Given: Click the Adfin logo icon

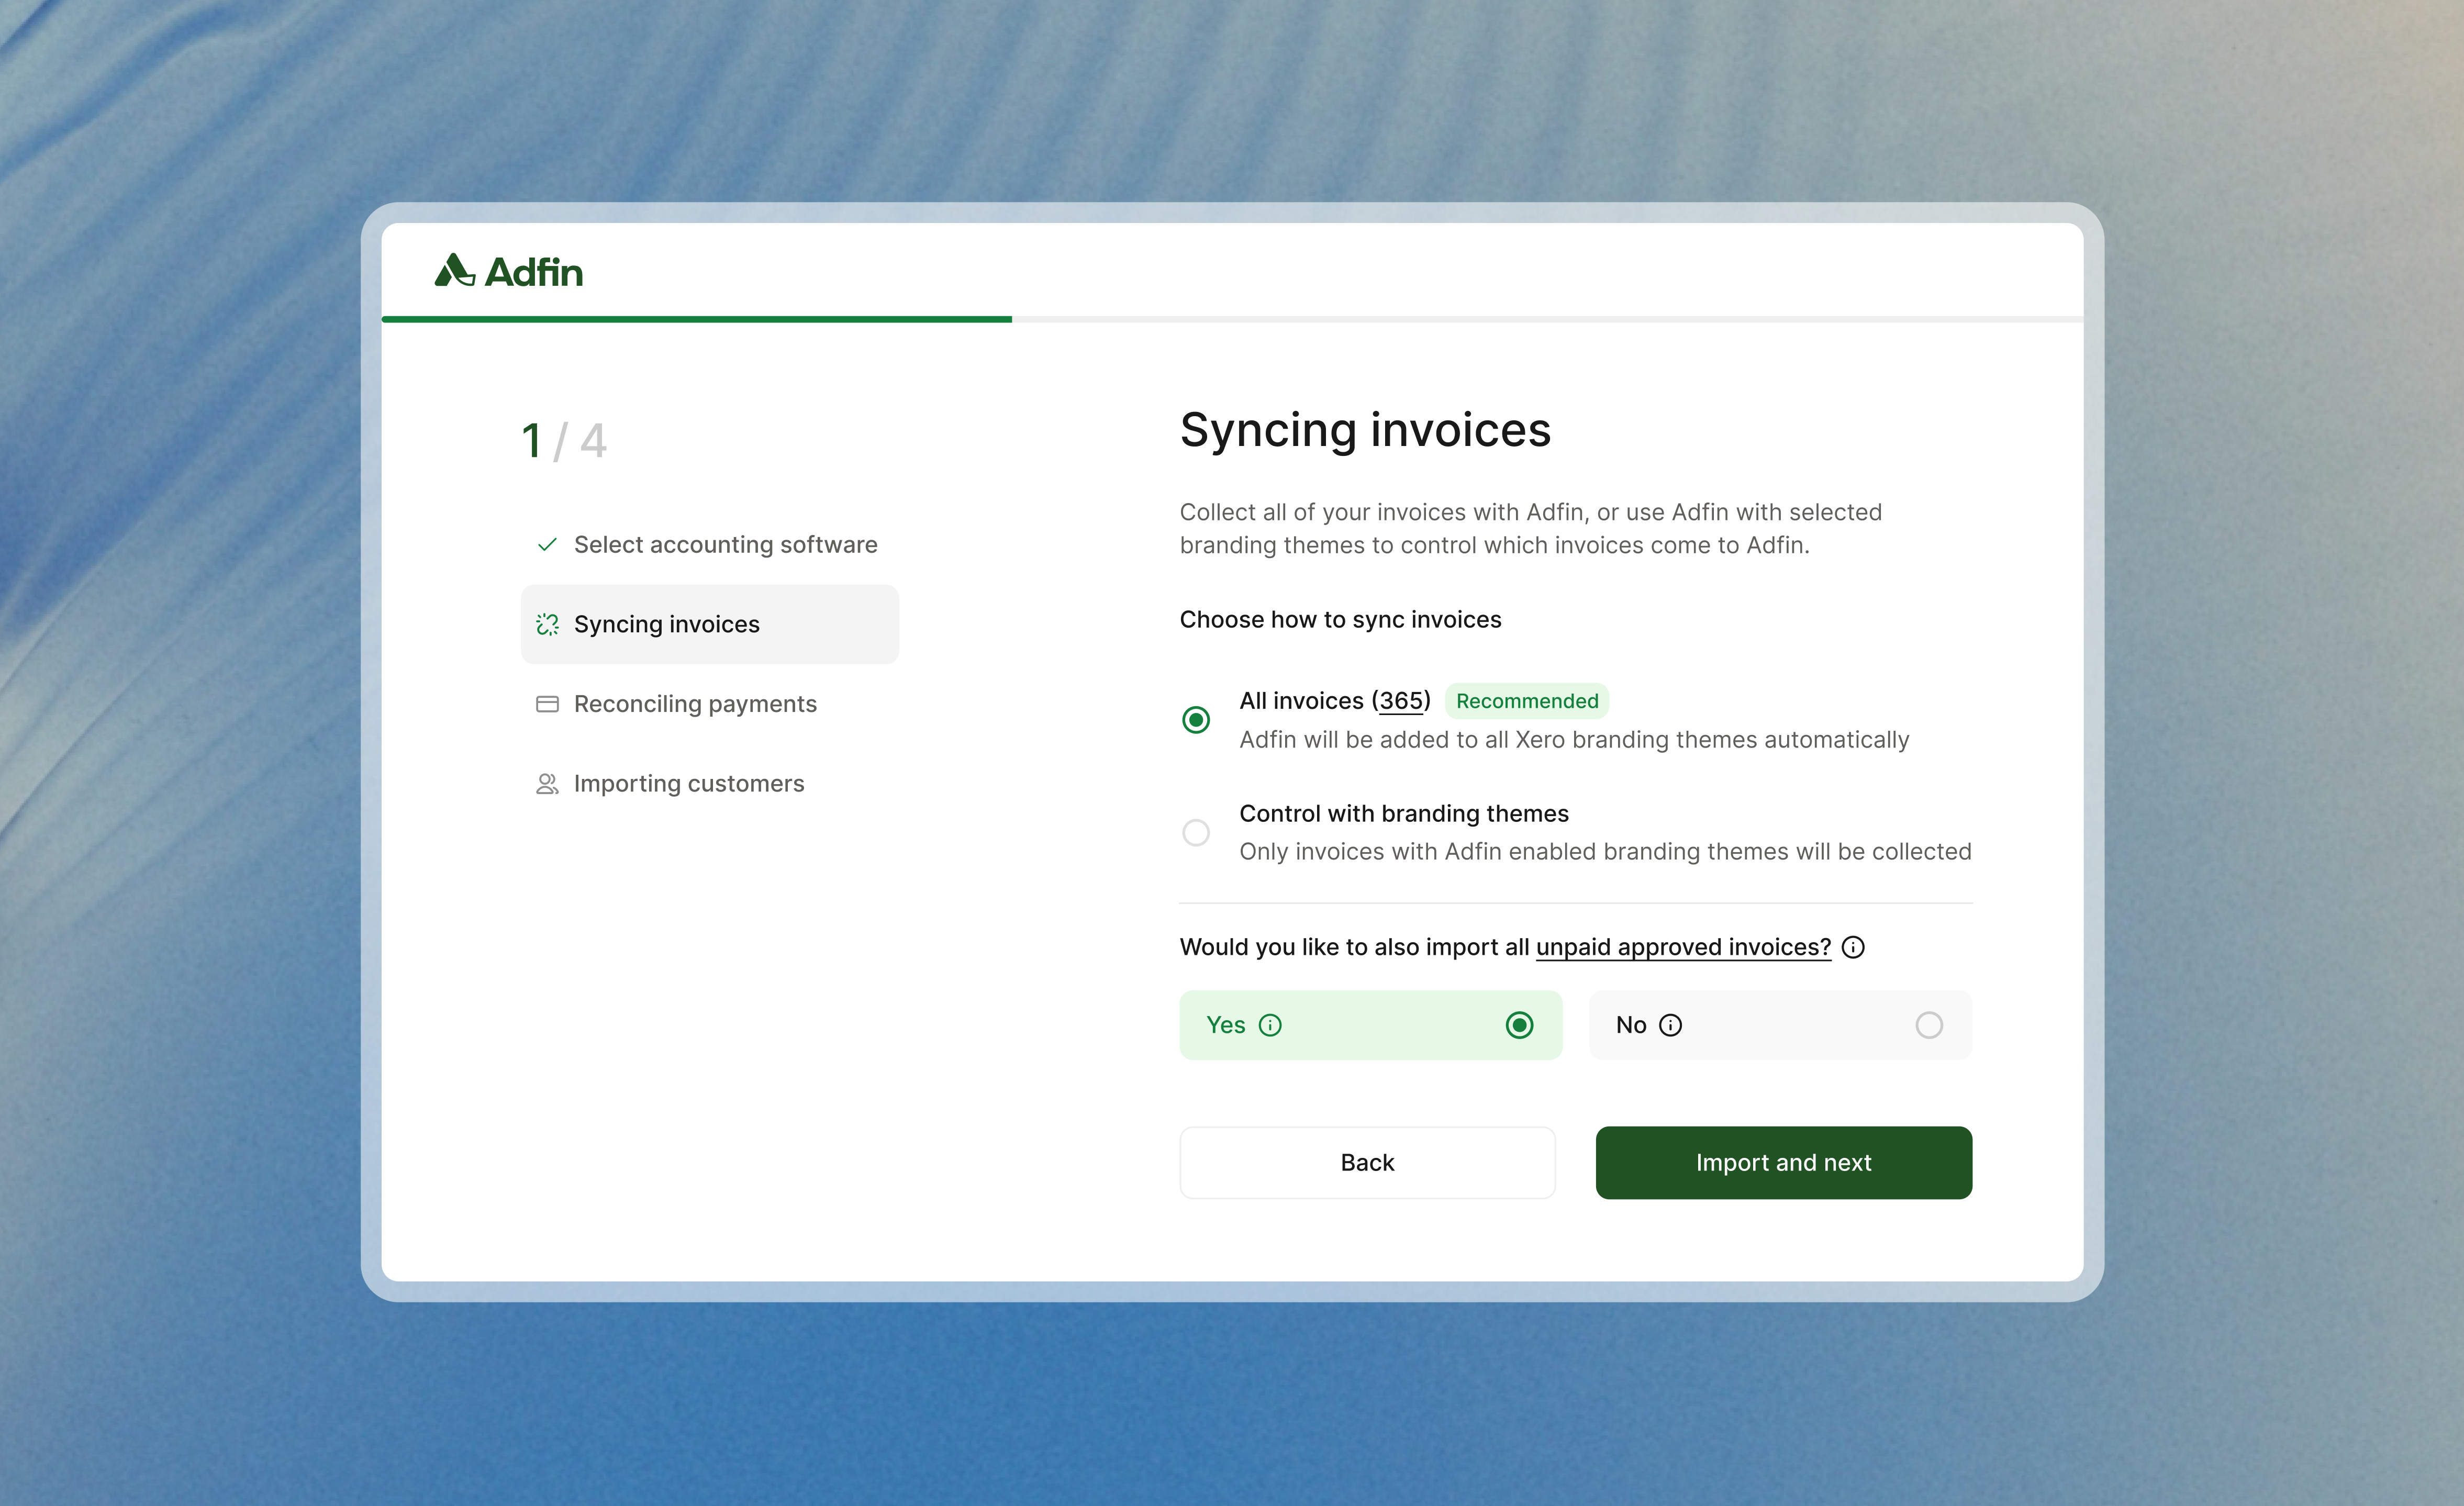Looking at the screenshot, I should (x=454, y=270).
